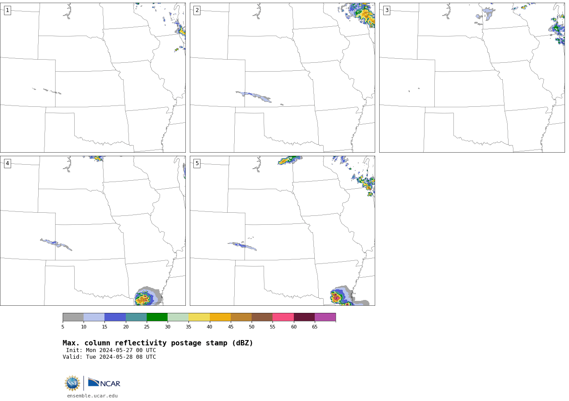Select the orange 40-45 dBZ swatch
This screenshot has height=401, width=569.
(220, 317)
